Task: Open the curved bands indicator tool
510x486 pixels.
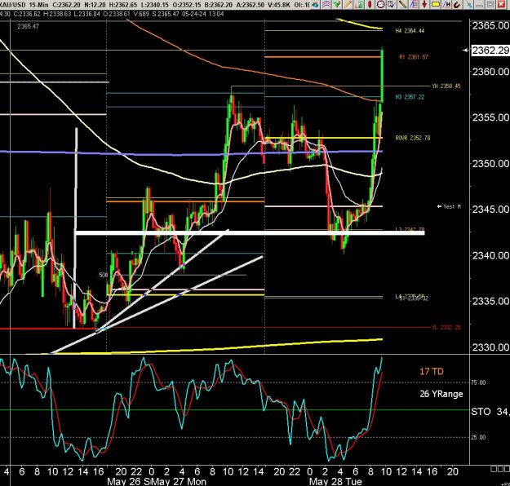Action: [326, 5]
